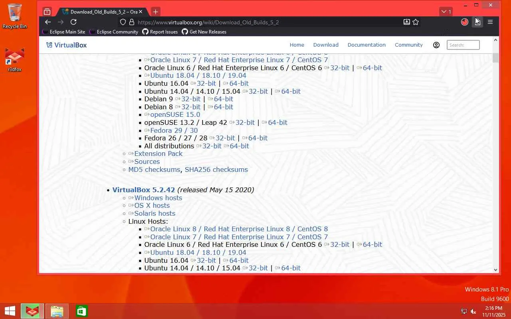Open Download in the site navigation

tap(326, 45)
